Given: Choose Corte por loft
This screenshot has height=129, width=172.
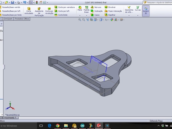Looking at the screenshot, I should [62, 11].
